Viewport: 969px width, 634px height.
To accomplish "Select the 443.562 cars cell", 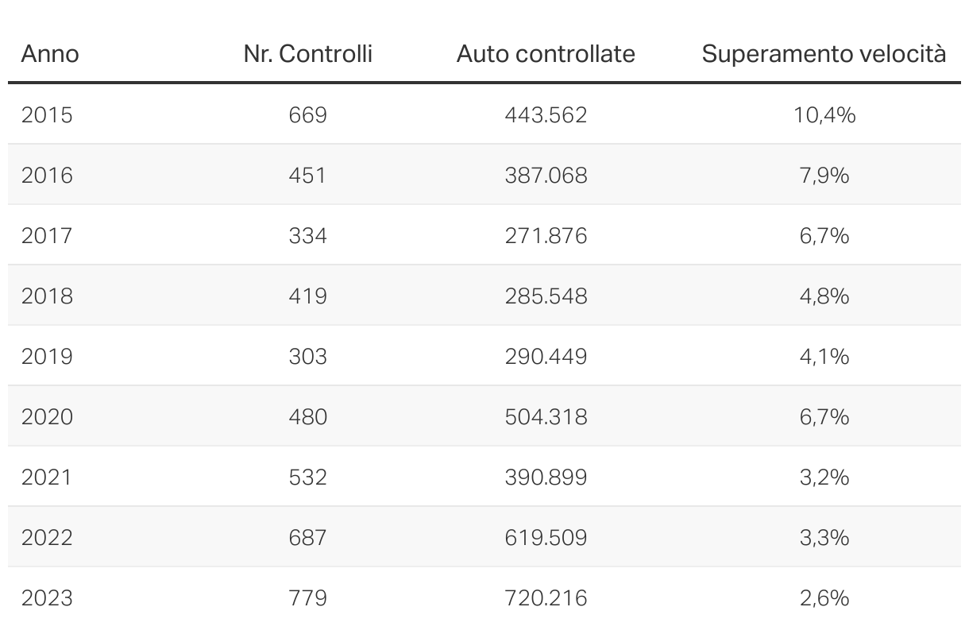I will (x=546, y=115).
